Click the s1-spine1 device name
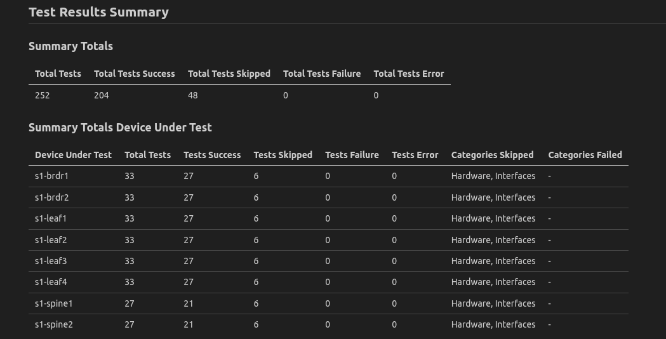 tap(54, 303)
